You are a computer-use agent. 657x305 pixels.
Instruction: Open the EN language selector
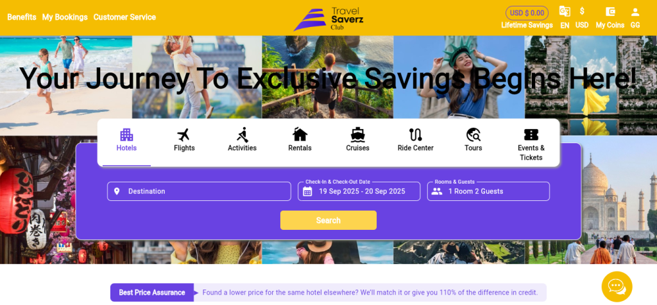[565, 17]
